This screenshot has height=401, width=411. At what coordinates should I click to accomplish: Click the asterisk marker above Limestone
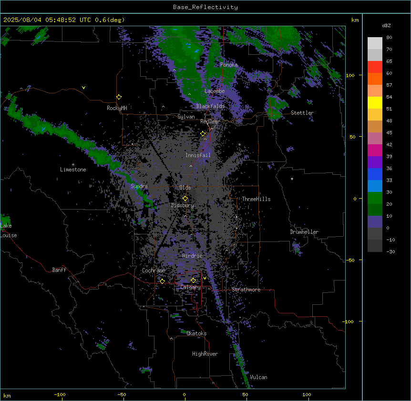tap(73, 164)
